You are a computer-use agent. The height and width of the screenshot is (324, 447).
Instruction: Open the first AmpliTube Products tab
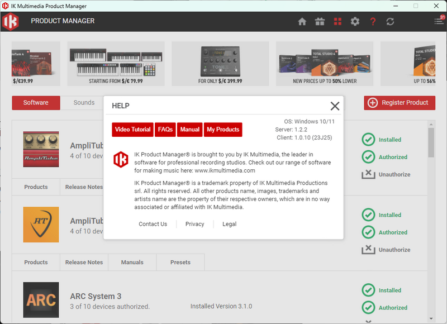pos(36,187)
